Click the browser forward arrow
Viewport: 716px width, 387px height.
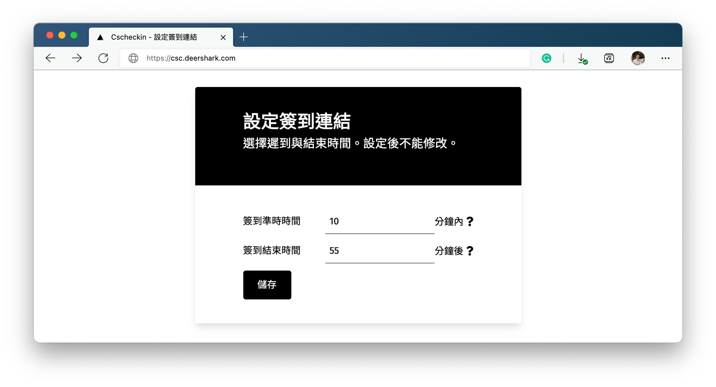click(77, 58)
